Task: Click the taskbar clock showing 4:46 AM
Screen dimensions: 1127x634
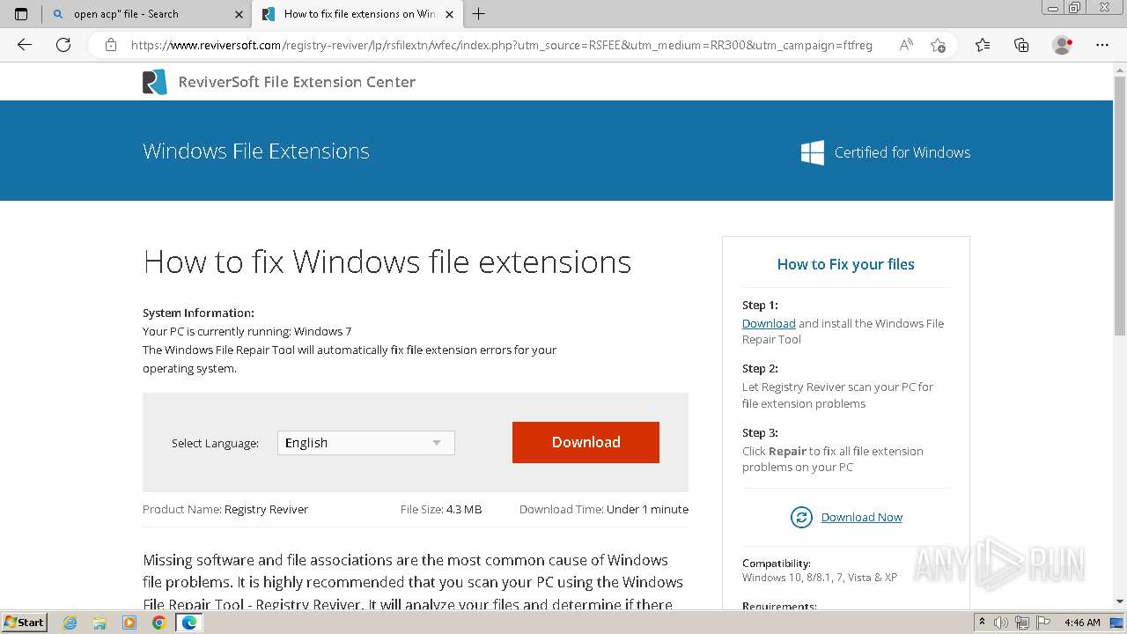Action: pyautogui.click(x=1082, y=623)
